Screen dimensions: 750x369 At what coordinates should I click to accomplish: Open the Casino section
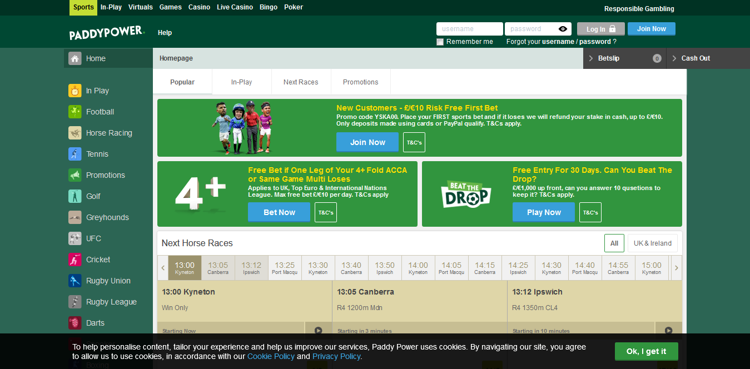click(200, 7)
